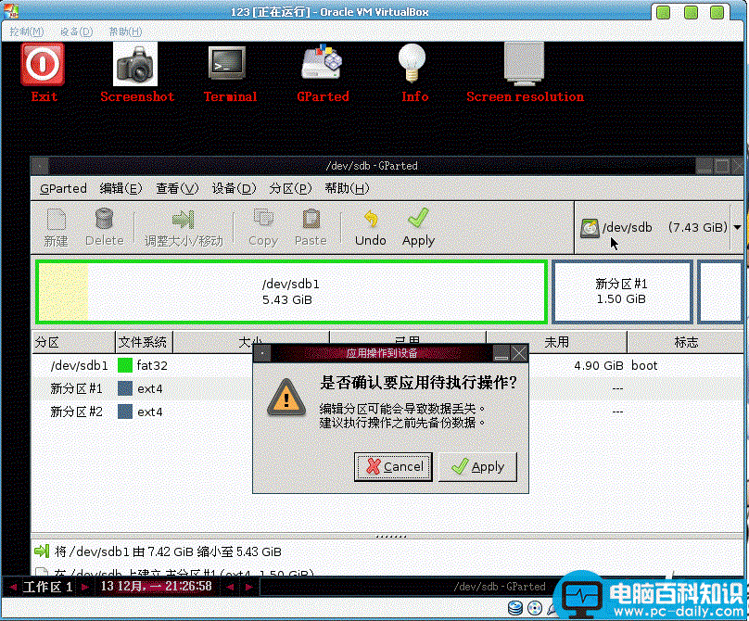Open the Screen resolution icon

(x=524, y=65)
